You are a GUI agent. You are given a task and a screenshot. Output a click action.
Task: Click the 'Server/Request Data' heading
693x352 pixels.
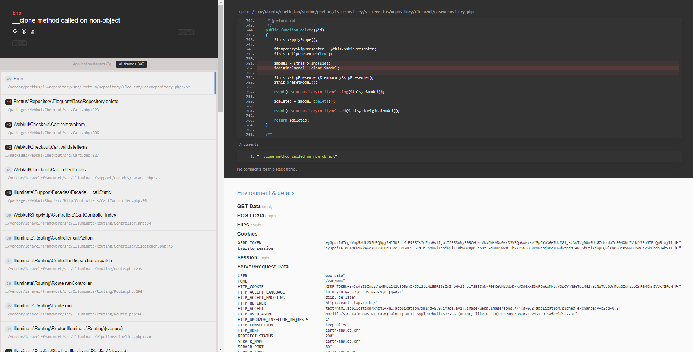(x=263, y=267)
